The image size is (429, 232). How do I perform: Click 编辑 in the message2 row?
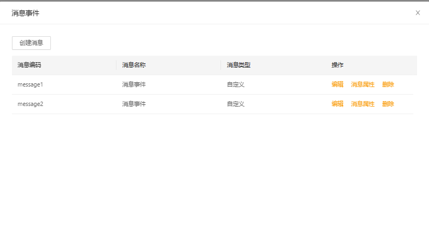click(337, 104)
